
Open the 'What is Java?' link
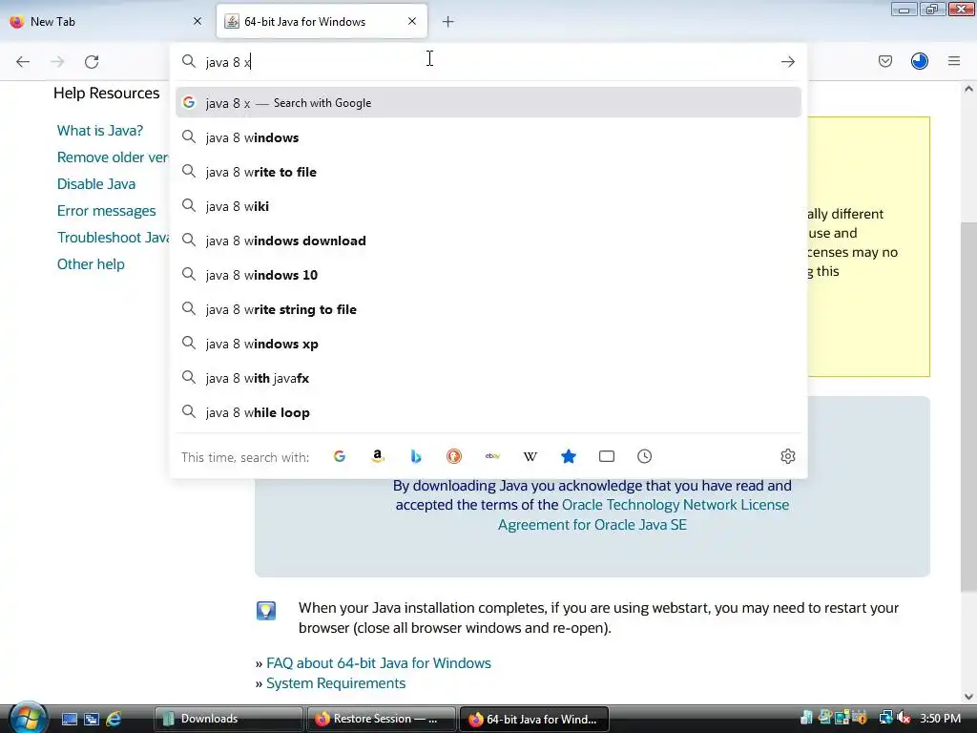point(99,130)
